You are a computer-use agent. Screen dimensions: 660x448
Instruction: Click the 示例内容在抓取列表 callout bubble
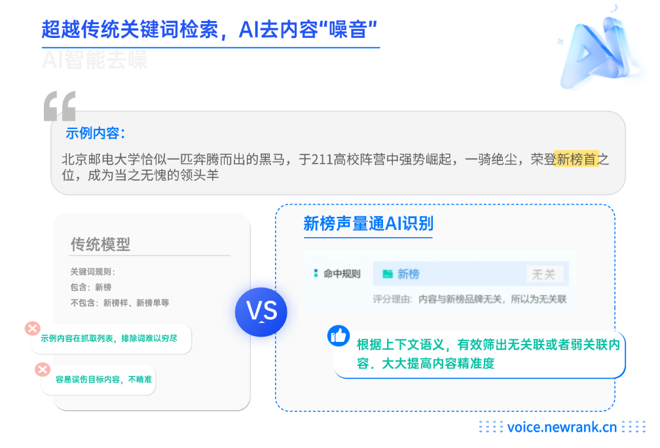pos(111,339)
